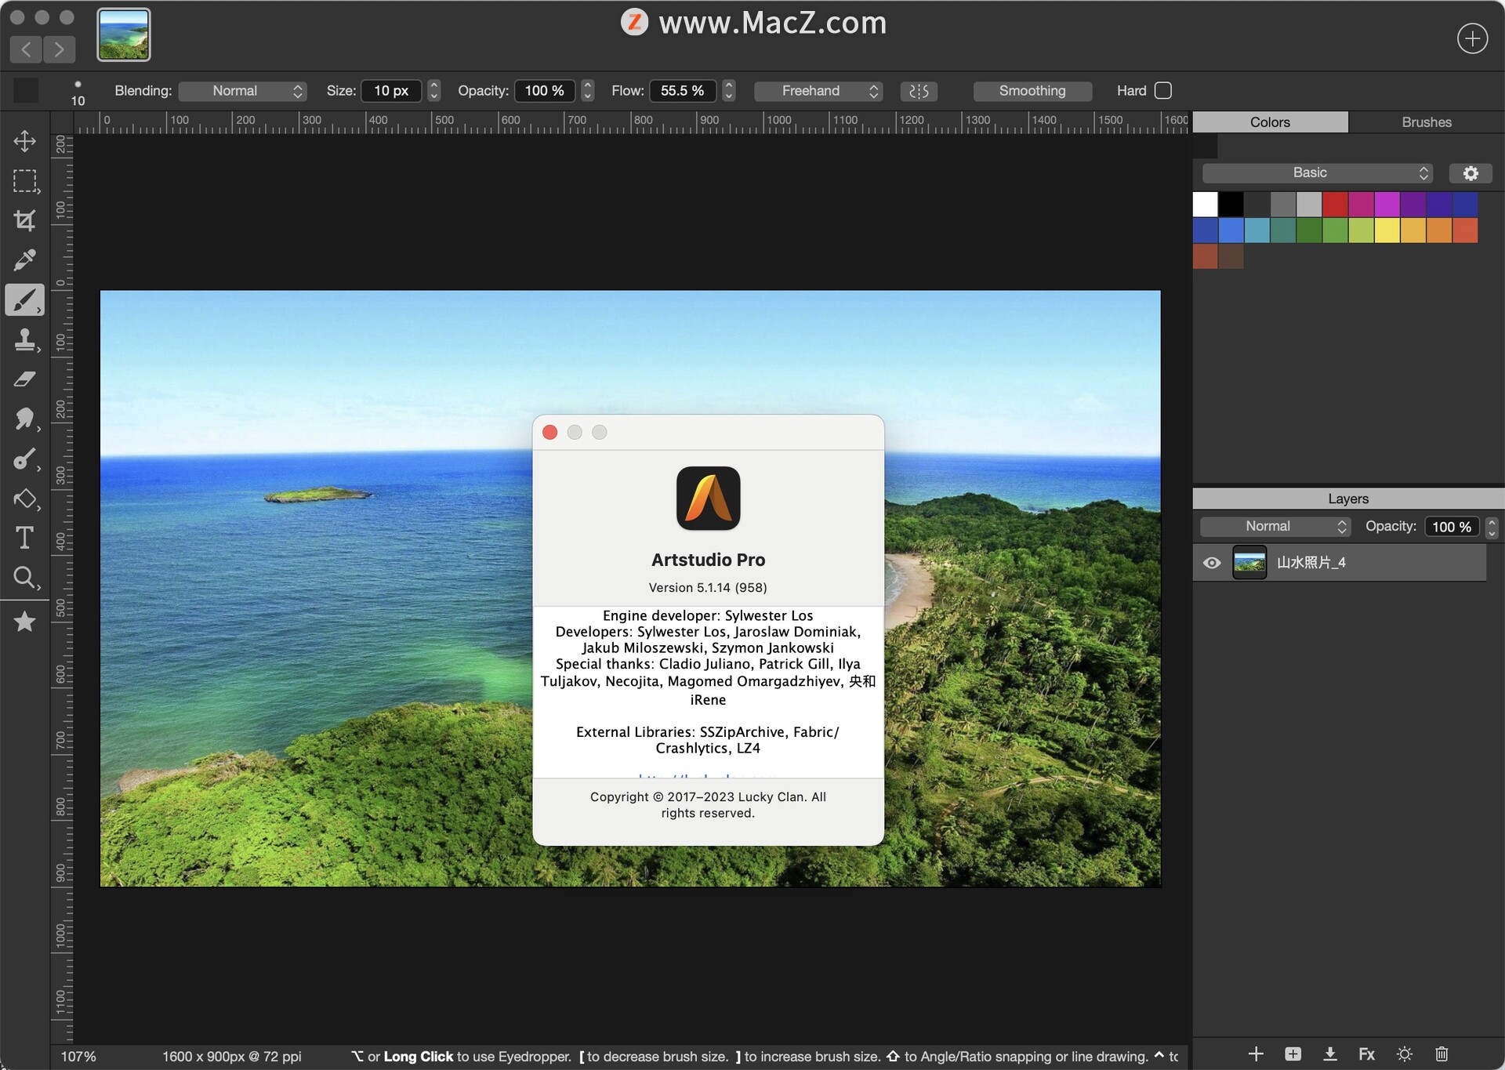Select the Zoom magnifier tool
The height and width of the screenshot is (1070, 1505).
(24, 578)
